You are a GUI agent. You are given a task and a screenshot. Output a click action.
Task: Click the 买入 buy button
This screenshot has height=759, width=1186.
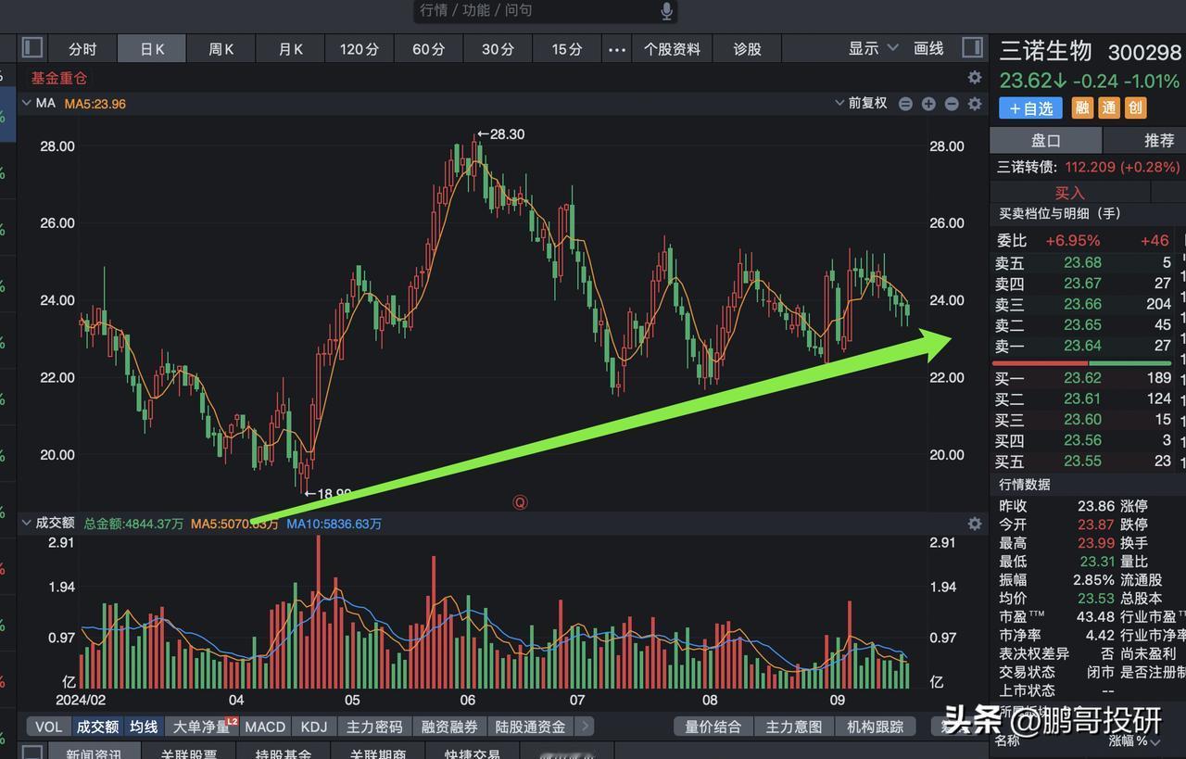tap(1070, 193)
